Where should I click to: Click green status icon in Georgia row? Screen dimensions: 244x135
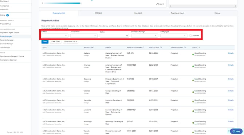pyautogui.click(x=193, y=92)
